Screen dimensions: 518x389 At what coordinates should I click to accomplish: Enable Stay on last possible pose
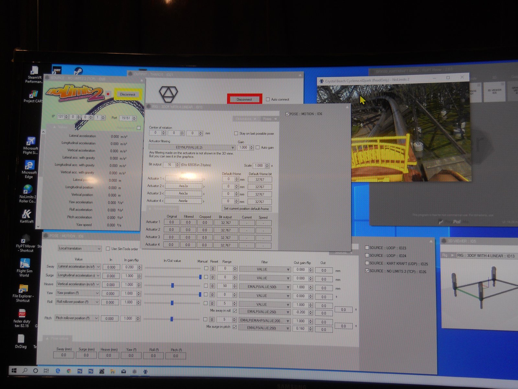(x=236, y=134)
